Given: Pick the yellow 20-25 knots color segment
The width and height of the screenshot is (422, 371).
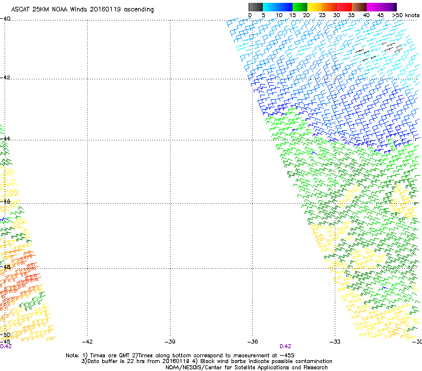Looking at the screenshot, I should (x=315, y=7).
